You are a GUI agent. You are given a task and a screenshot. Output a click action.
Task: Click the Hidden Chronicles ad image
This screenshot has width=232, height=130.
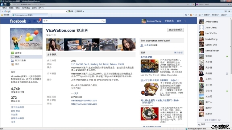click(x=150, y=66)
